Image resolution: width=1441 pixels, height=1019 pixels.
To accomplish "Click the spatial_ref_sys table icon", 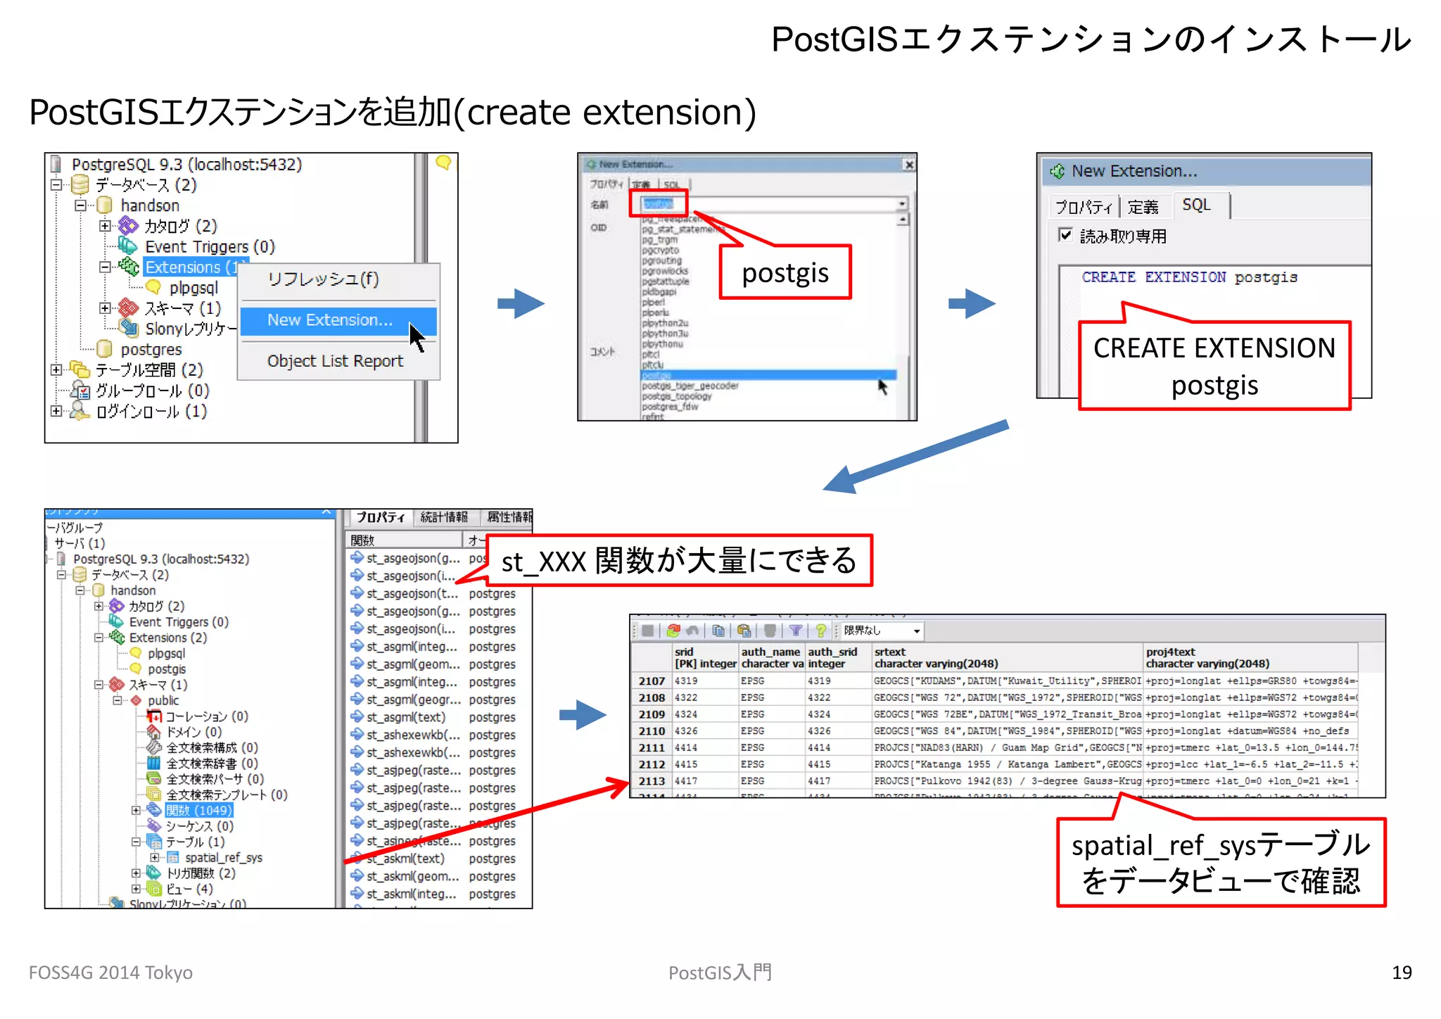I will pyautogui.click(x=173, y=857).
